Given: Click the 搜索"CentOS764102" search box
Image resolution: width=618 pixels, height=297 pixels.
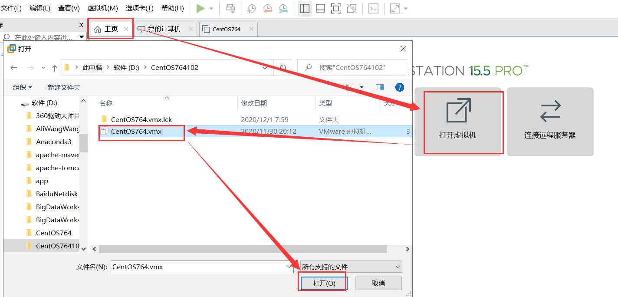Looking at the screenshot, I should [x=352, y=68].
